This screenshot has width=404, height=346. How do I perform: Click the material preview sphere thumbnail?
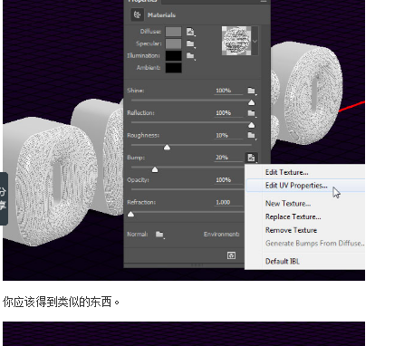tap(236, 41)
